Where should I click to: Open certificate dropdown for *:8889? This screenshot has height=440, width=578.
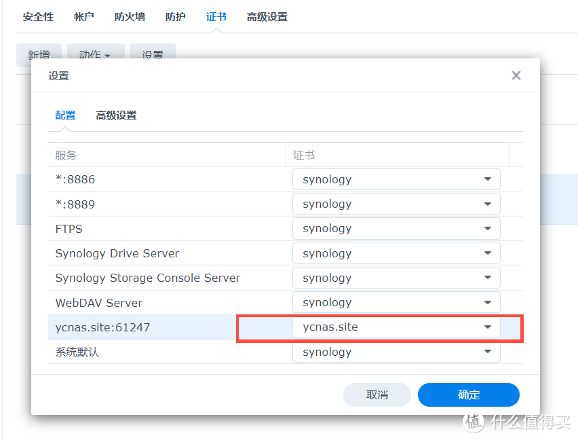tap(396, 204)
